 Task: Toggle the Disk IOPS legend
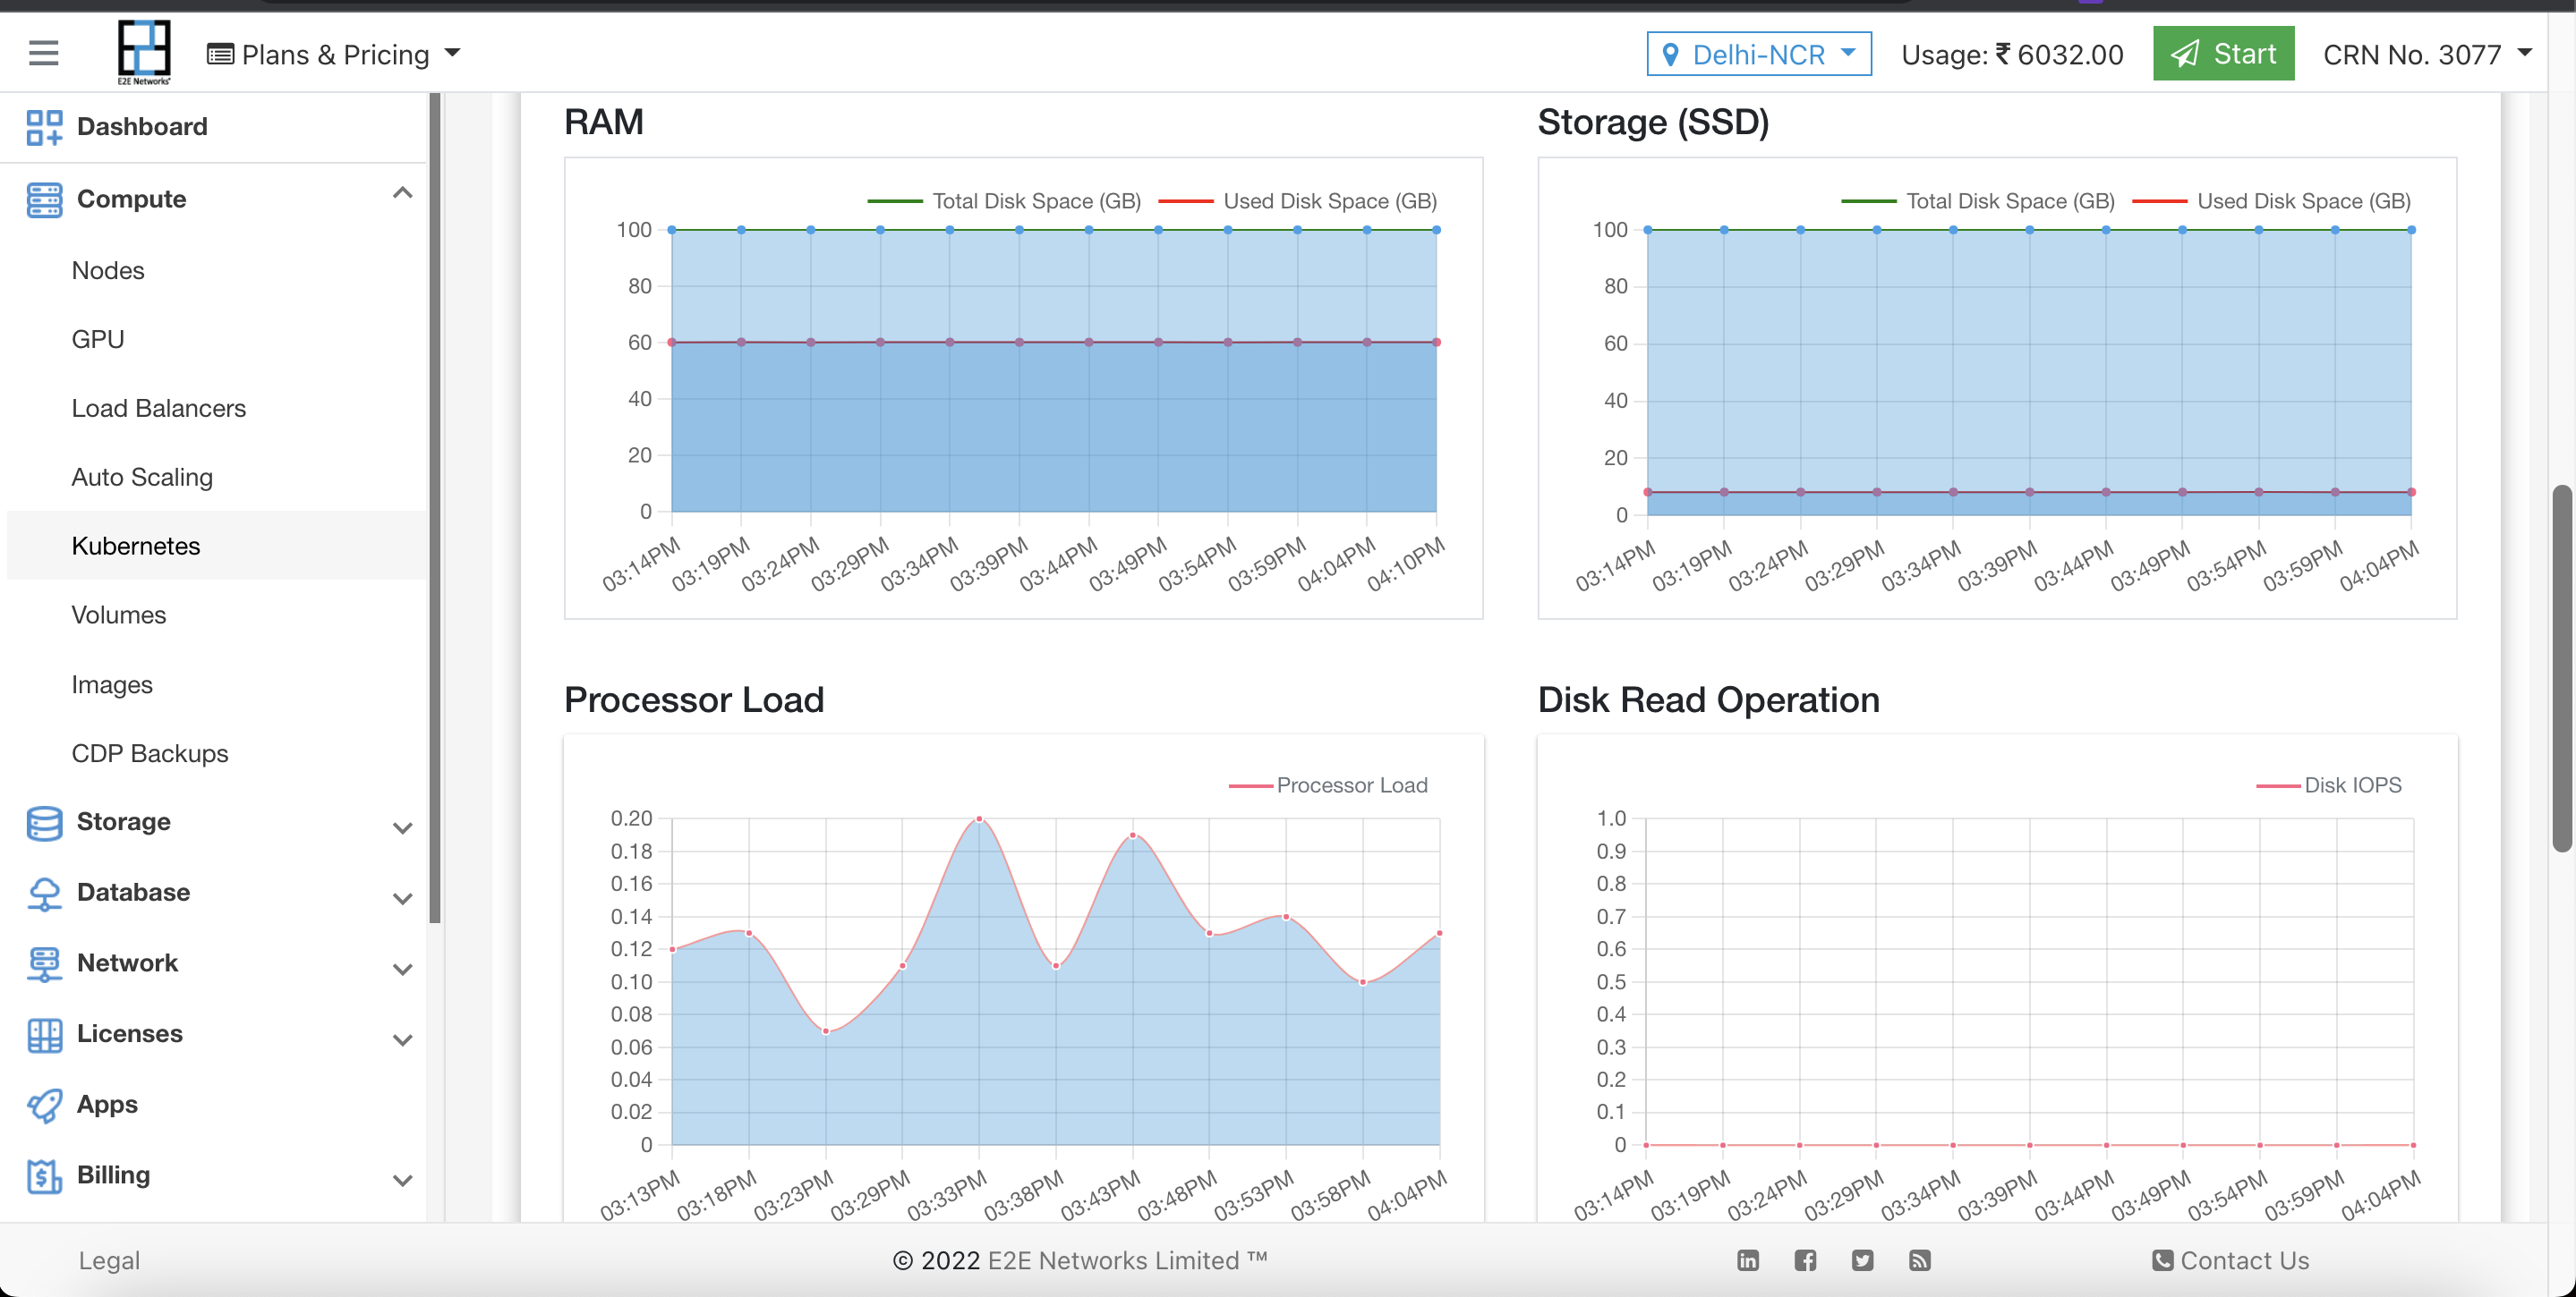tap(2329, 785)
